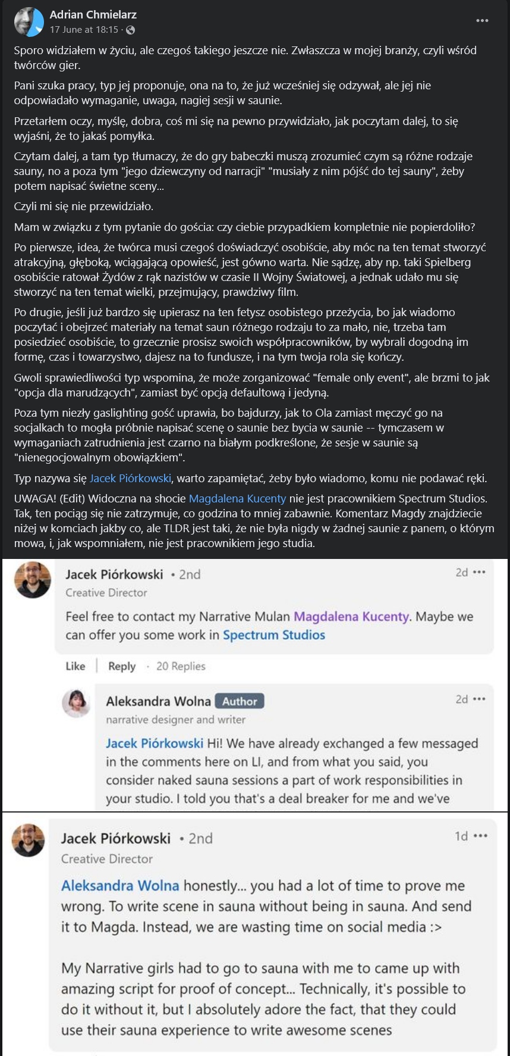Open Jacek Piórkowski tag in the Facebook post text

[x=131, y=478]
